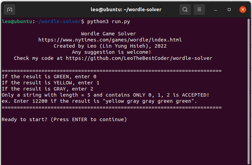This screenshot has height=165, width=252.
Task: Click the Wordle Game Solver heading
Action: coord(108,34)
